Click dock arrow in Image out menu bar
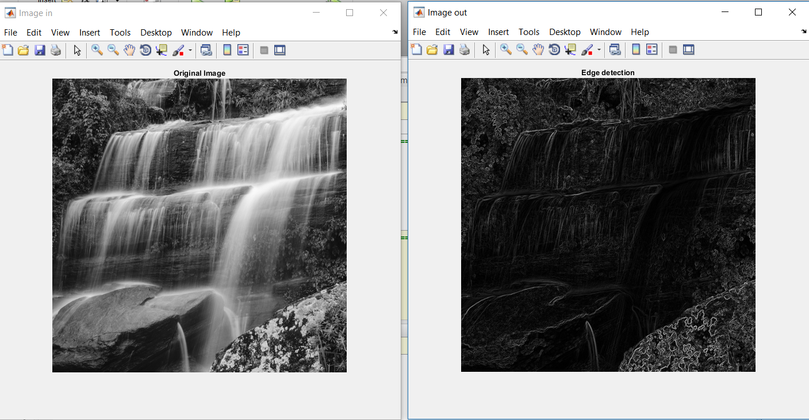The width and height of the screenshot is (809, 420). point(804,32)
